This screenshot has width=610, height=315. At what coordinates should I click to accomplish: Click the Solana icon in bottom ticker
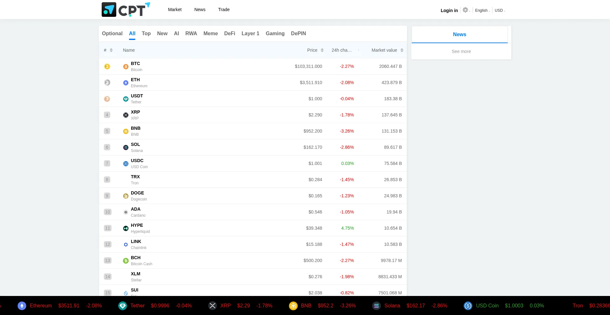376,306
